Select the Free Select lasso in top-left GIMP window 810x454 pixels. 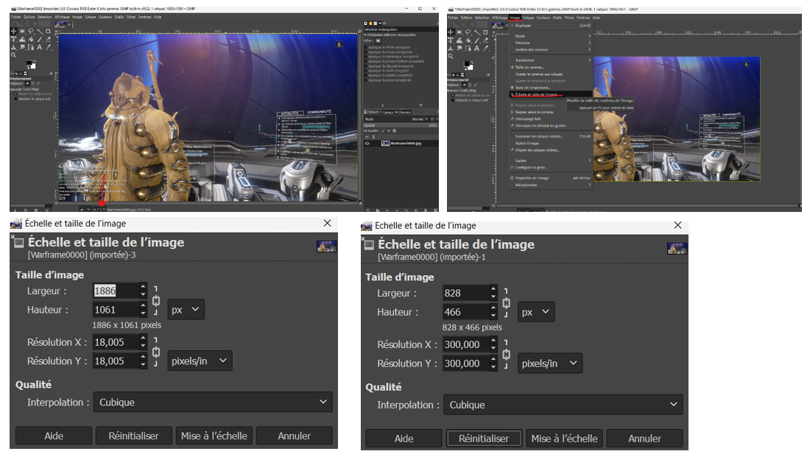[x=31, y=31]
